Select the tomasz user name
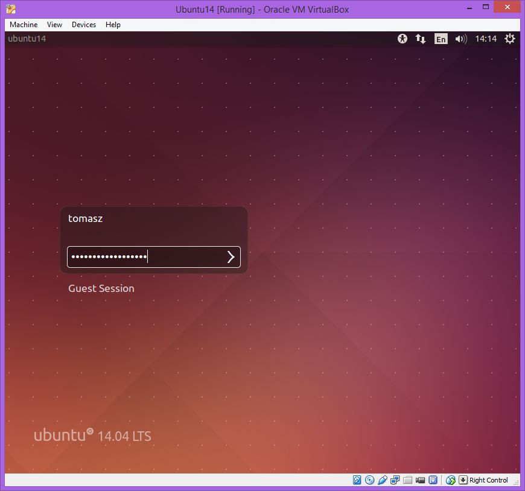Screen dimensions: 525x491 (85, 218)
